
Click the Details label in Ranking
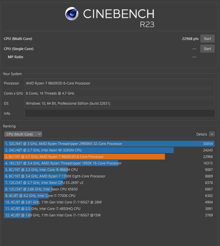(202, 134)
